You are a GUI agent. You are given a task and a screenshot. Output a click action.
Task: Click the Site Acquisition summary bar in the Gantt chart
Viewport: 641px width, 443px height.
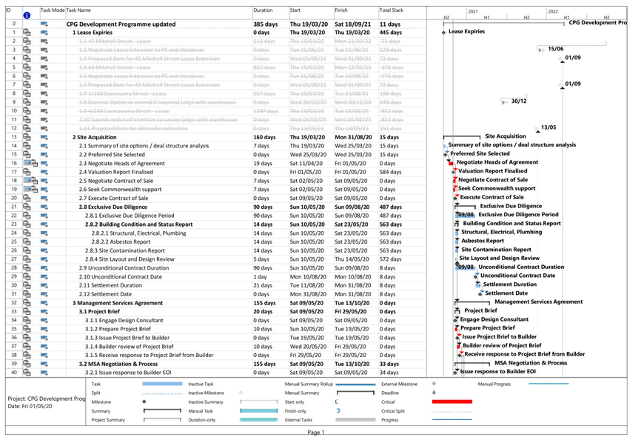point(462,136)
